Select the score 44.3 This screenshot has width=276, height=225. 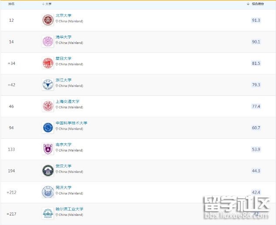pyautogui.click(x=256, y=171)
